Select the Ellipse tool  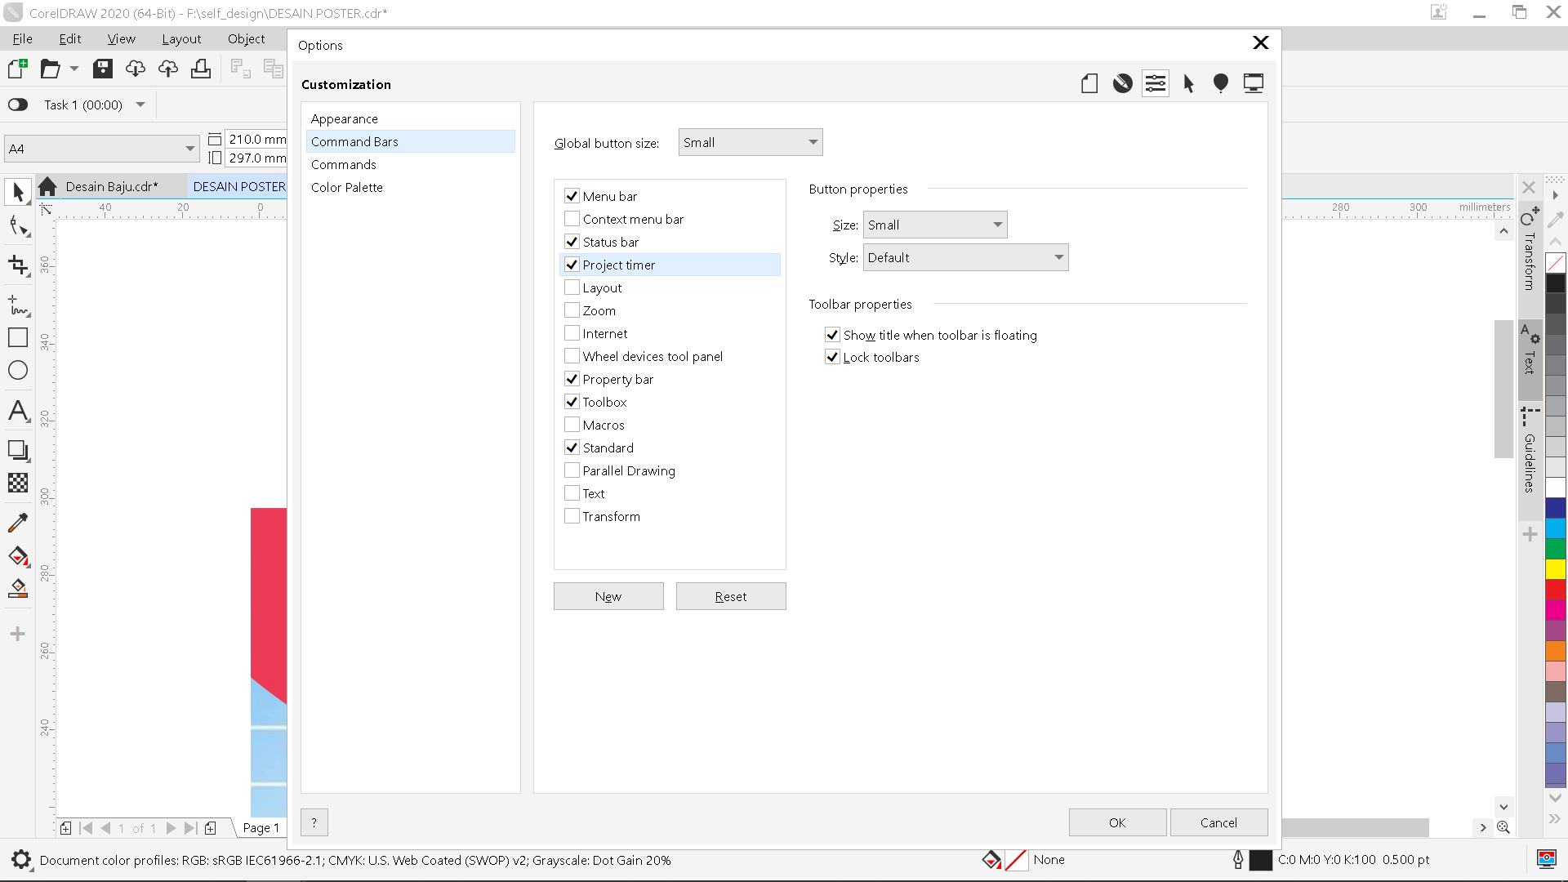pyautogui.click(x=18, y=370)
